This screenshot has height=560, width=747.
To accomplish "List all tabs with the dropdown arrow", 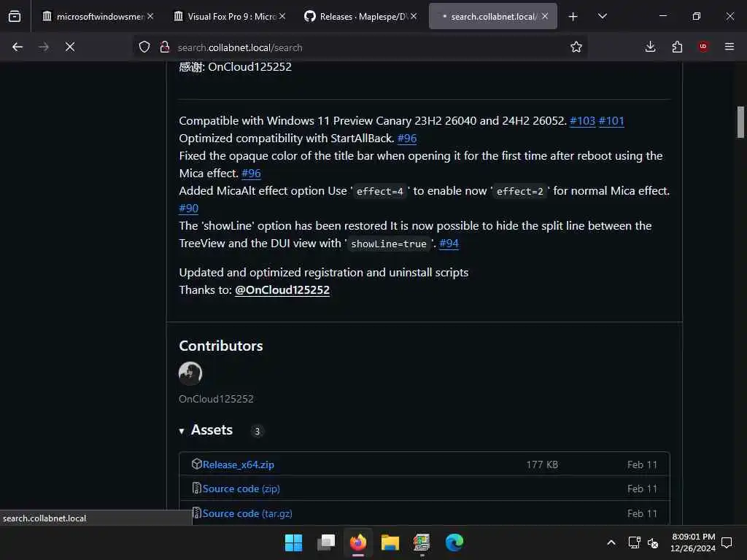I will (603, 16).
